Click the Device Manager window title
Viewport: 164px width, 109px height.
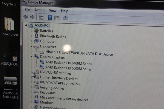pyautogui.click(x=40, y=2)
